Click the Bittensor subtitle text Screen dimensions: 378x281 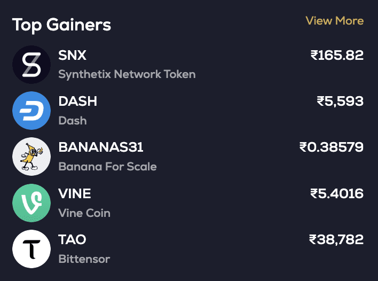pos(84,259)
